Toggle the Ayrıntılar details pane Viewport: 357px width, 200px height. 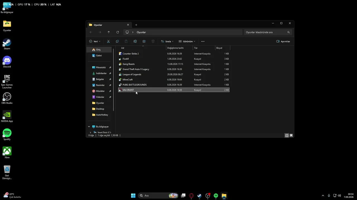(283, 41)
